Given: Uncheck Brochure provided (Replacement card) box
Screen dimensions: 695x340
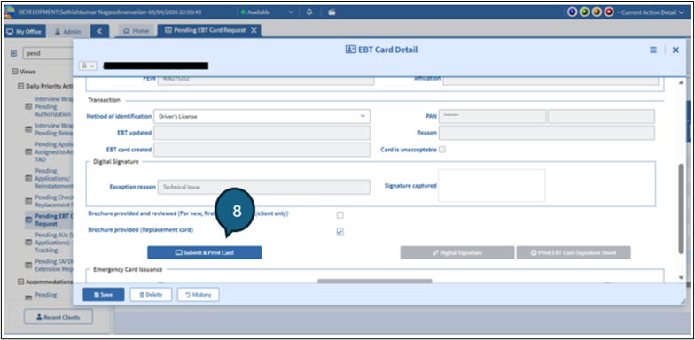Looking at the screenshot, I should [x=340, y=232].
